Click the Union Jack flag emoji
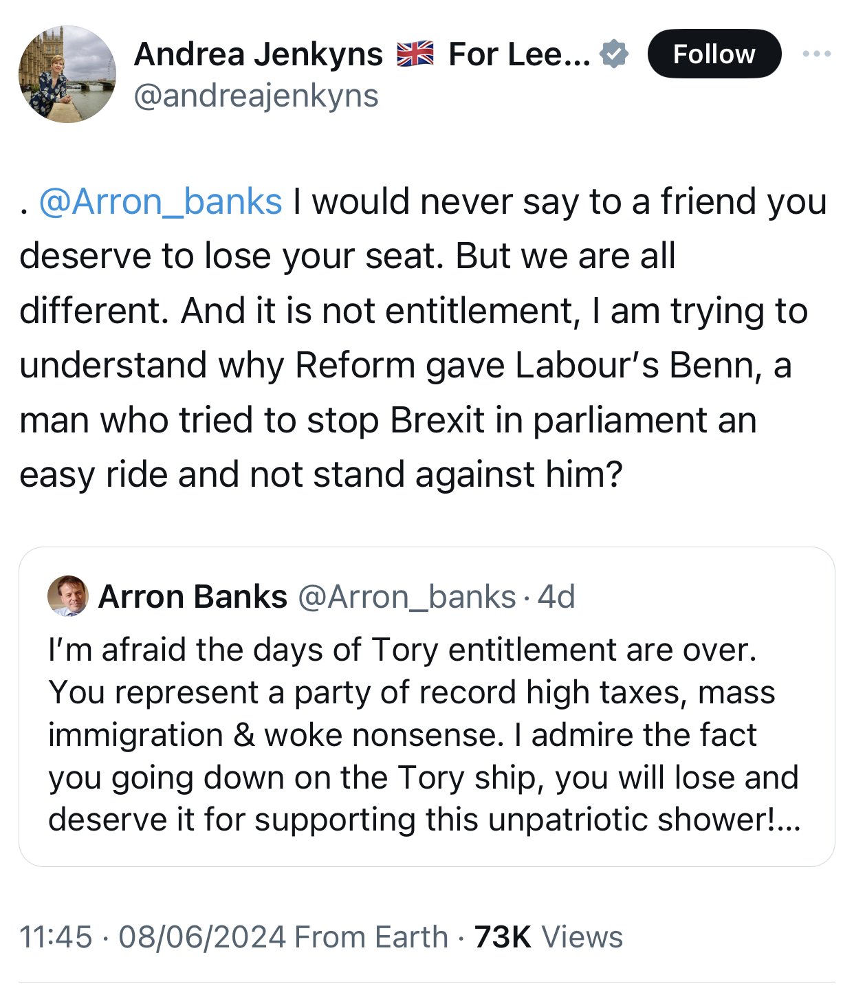Image resolution: width=854 pixels, height=988 pixels. 415,54
